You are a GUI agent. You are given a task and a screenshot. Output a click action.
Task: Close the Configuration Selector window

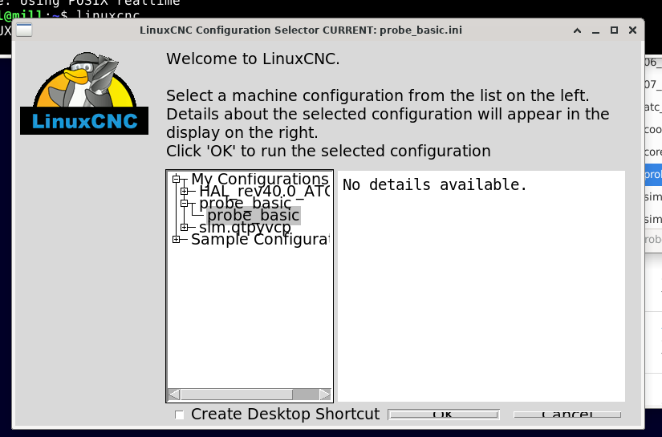pos(632,30)
